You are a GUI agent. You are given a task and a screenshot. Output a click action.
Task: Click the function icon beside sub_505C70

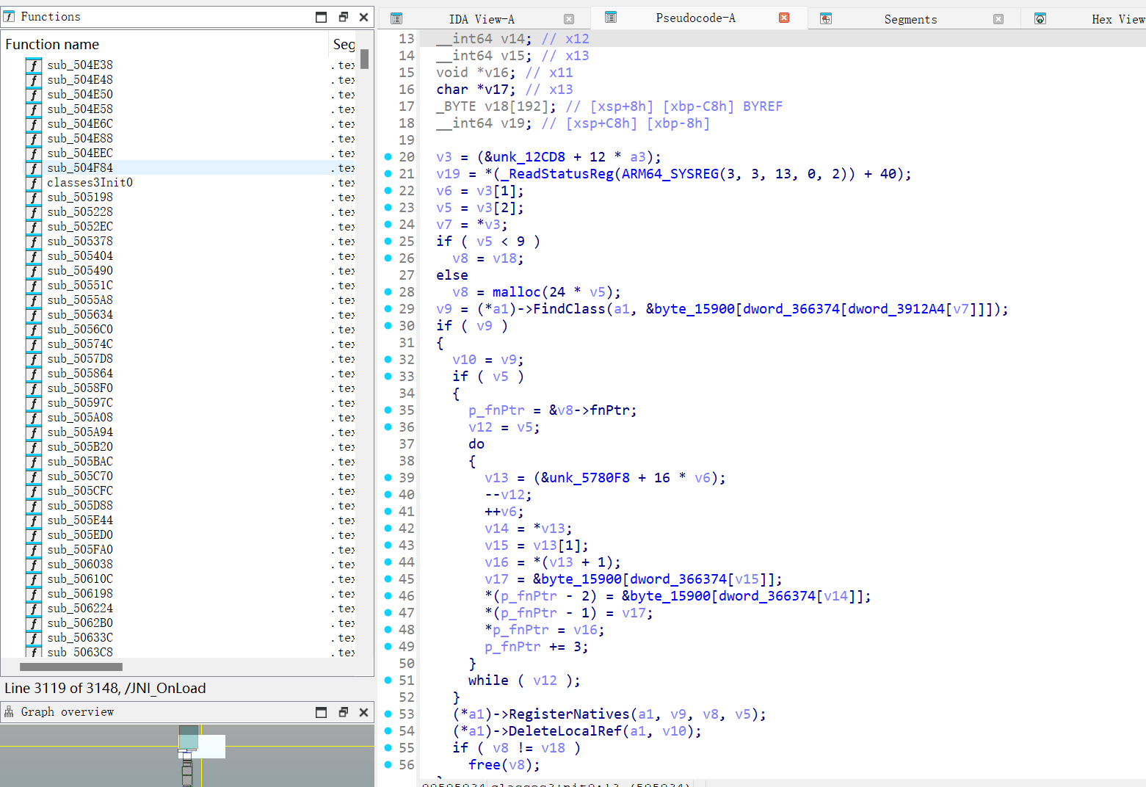click(x=34, y=476)
